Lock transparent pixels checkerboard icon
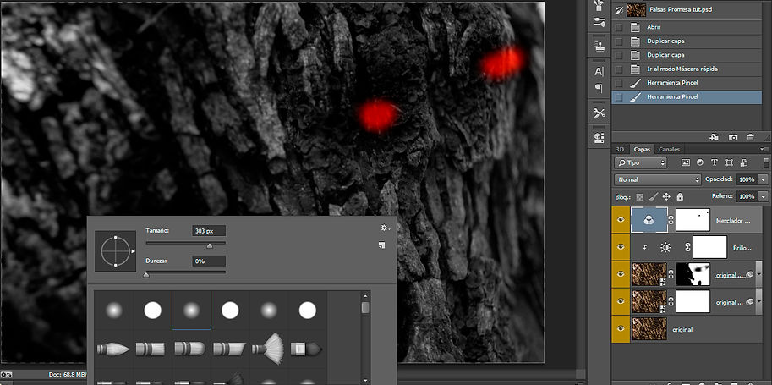The width and height of the screenshot is (772, 385). tap(639, 196)
